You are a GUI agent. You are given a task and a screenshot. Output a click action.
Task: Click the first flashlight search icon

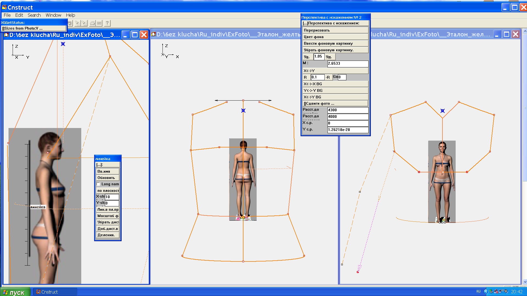[x=77, y=23]
